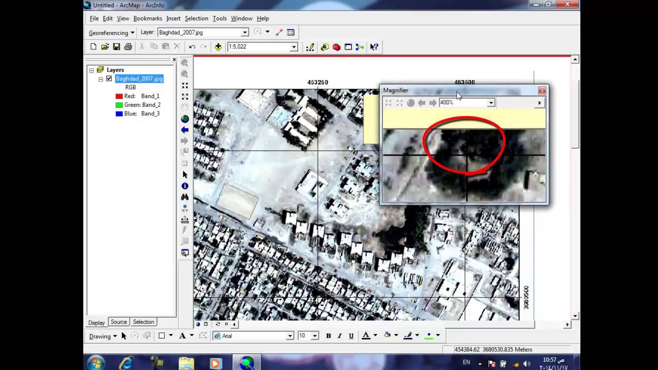The height and width of the screenshot is (370, 658).
Task: Collapse the Baghdad_2007.jpg layer tree
Action: 101,79
